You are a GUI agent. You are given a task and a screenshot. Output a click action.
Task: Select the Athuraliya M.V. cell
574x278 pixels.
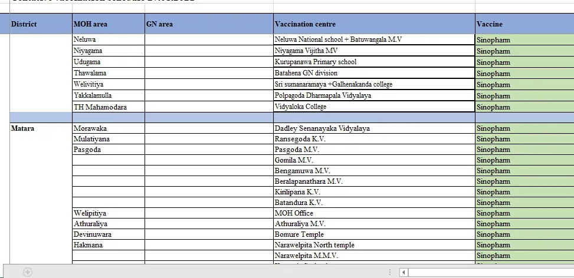[374, 224]
